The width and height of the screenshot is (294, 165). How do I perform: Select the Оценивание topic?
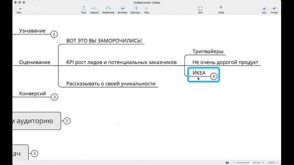tap(35, 62)
